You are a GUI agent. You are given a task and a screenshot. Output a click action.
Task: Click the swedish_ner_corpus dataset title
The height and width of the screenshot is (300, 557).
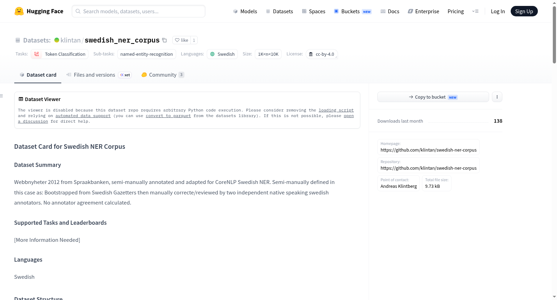(122, 40)
